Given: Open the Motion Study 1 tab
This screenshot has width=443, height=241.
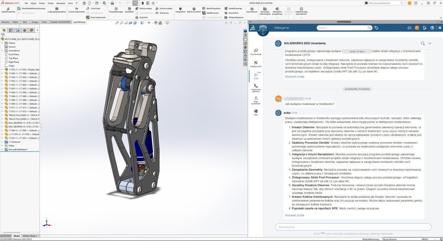Looking at the screenshot, I should point(30,236).
